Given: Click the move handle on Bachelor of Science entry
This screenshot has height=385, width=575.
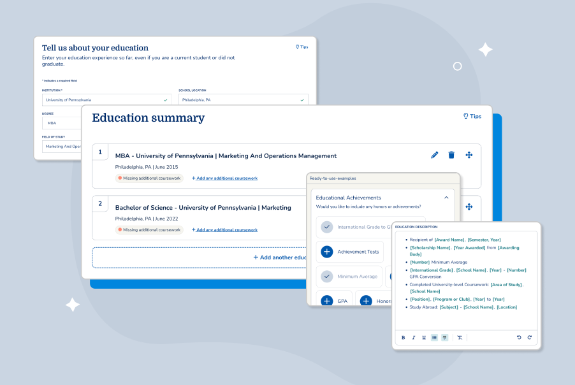Looking at the screenshot, I should pos(469,207).
